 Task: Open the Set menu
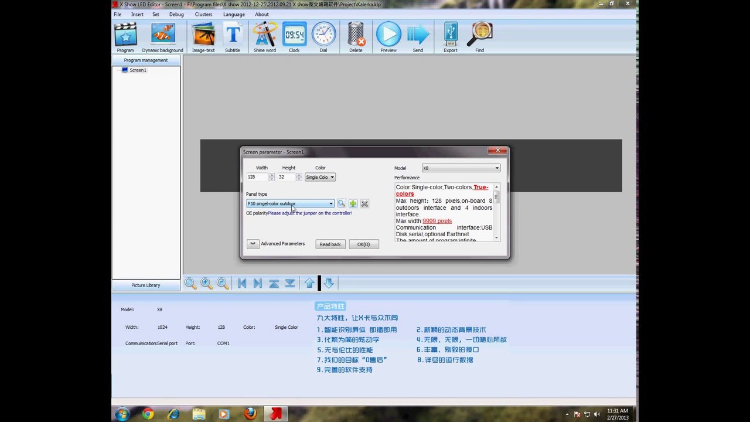156,14
